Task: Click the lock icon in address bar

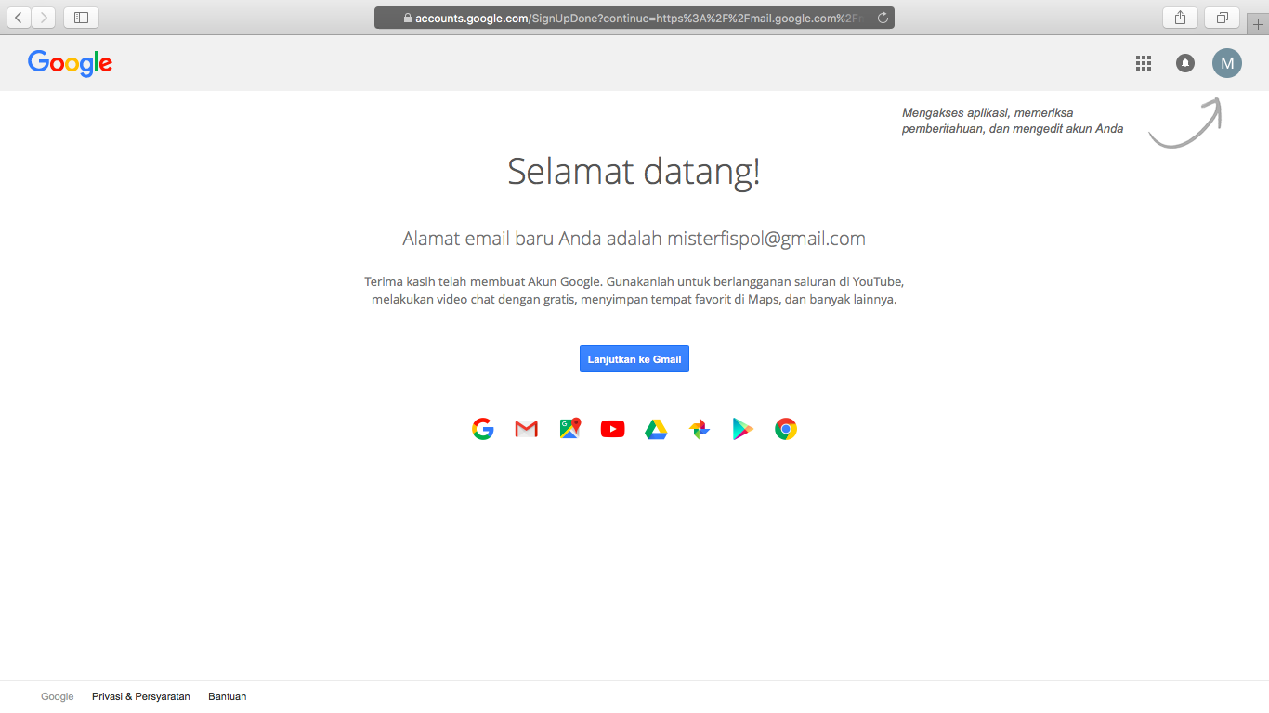Action: tap(407, 18)
